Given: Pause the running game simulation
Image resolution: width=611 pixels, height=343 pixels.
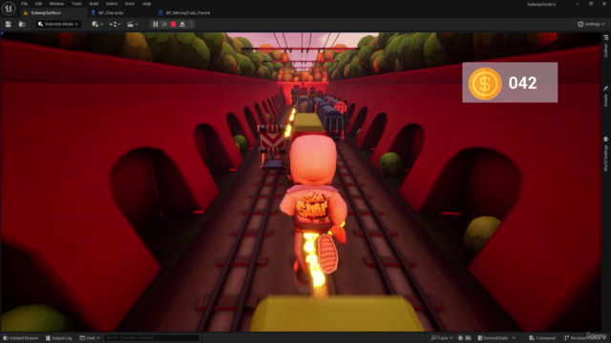Looking at the screenshot, I should (155, 24).
